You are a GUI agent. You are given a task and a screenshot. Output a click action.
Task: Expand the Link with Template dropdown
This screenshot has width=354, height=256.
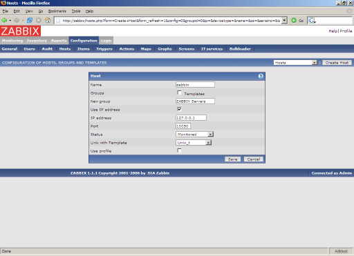(194, 143)
